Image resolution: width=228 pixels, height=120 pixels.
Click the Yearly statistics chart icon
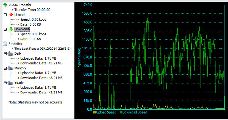(x=11, y=83)
